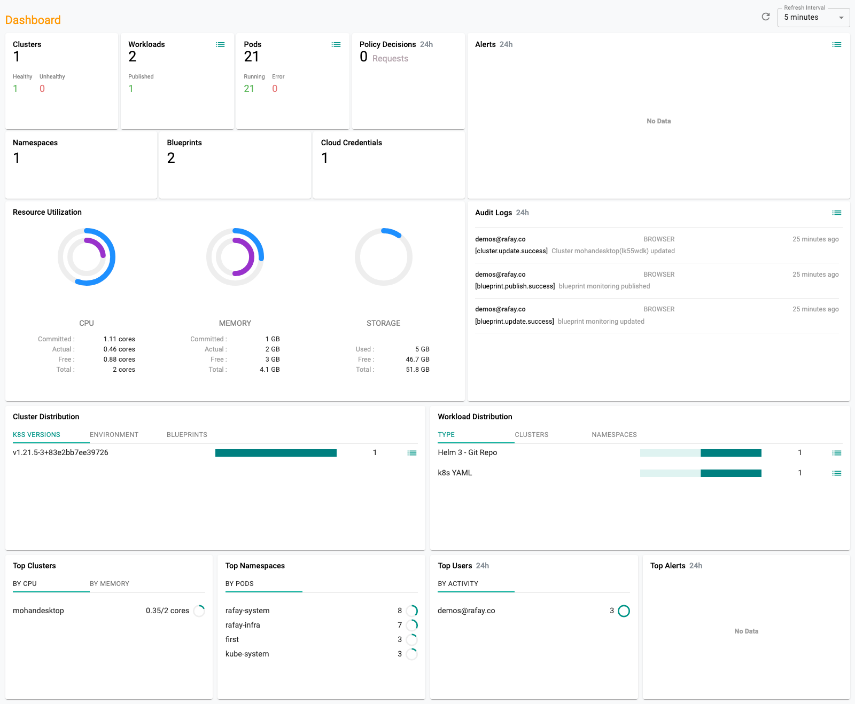855x704 pixels.
Task: Open the Blueprints count card
Action: click(235, 165)
